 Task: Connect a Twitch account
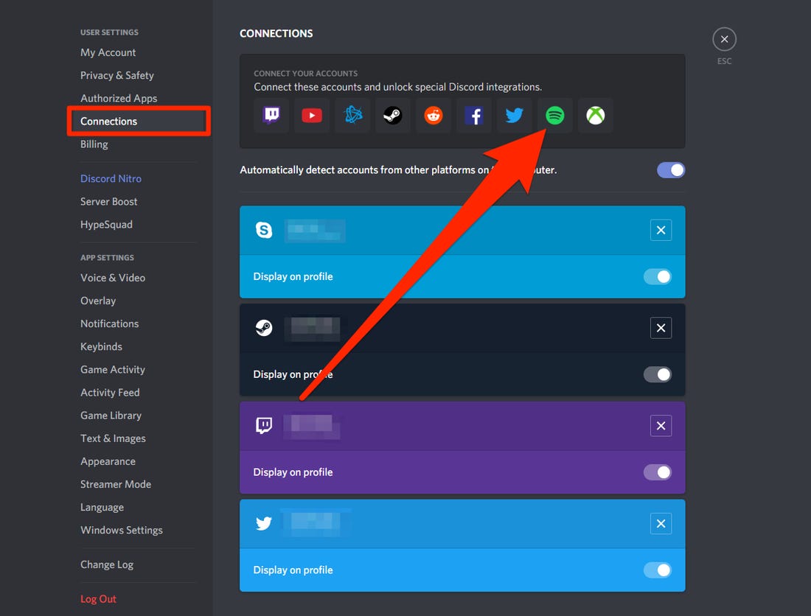(271, 116)
